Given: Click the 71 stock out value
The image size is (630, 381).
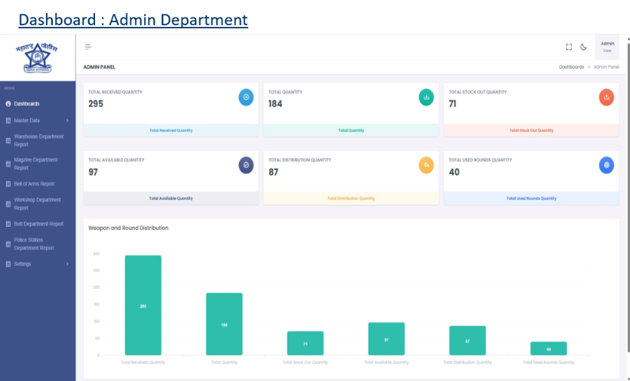Looking at the screenshot, I should pos(452,103).
